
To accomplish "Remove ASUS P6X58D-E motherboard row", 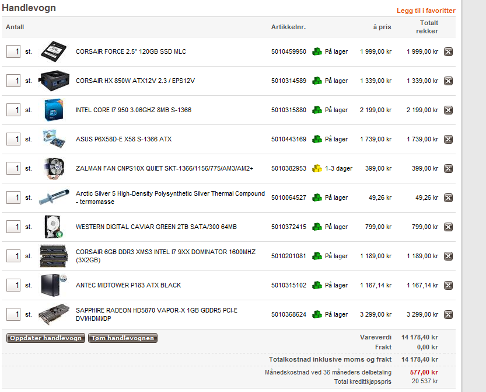I will 448,139.
